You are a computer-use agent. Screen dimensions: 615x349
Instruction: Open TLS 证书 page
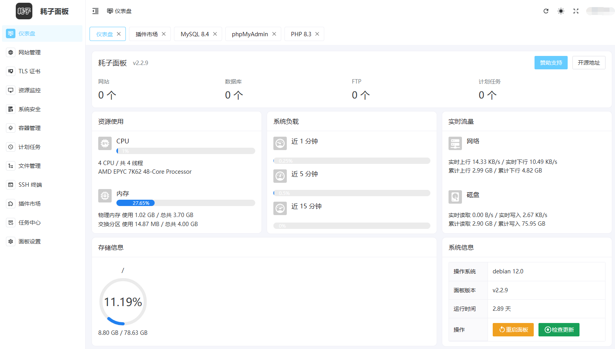point(30,71)
